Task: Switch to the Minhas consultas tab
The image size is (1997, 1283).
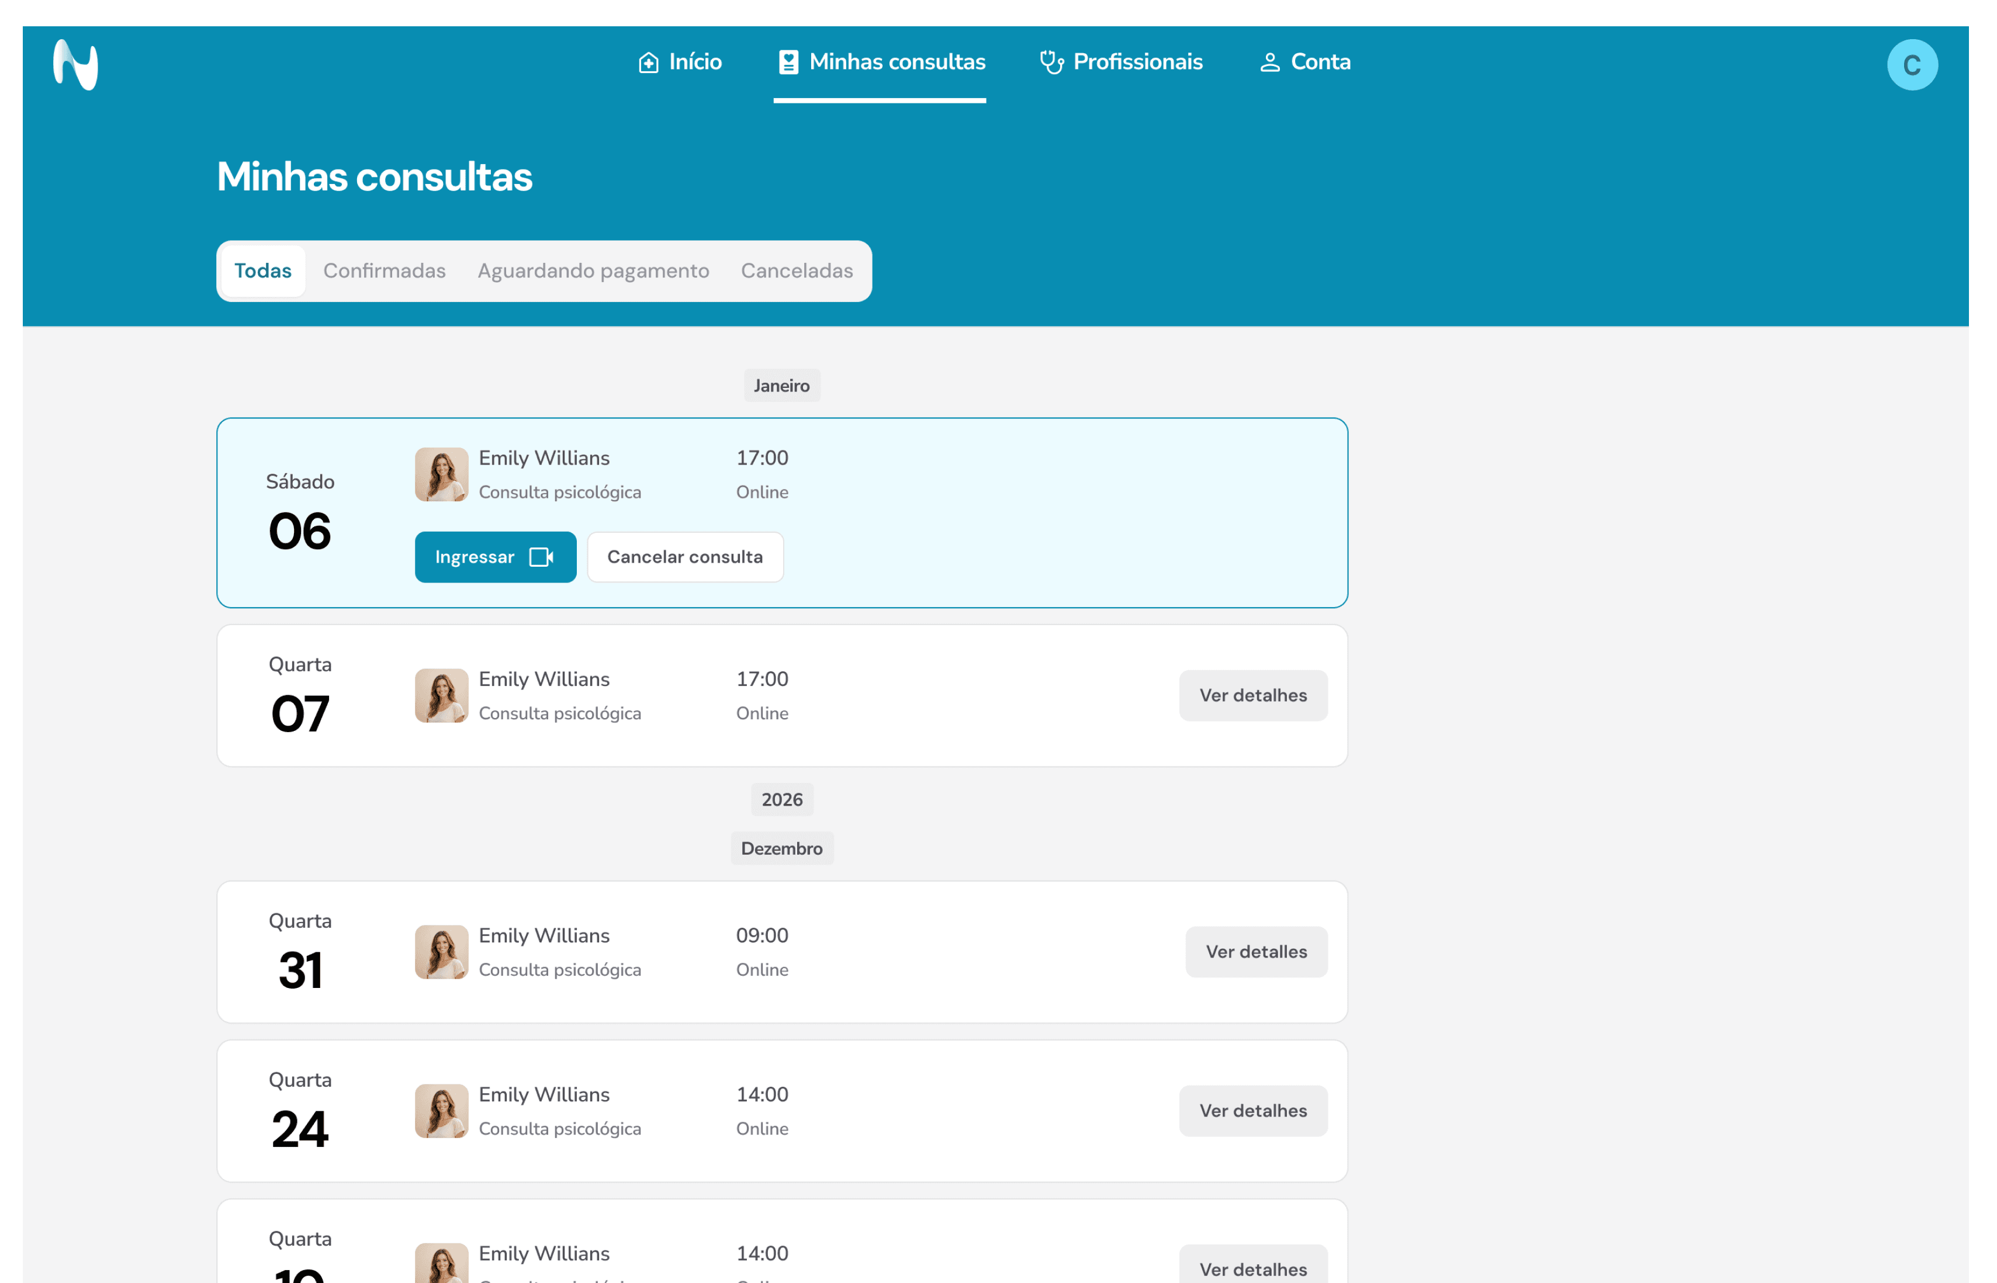Action: (x=897, y=61)
